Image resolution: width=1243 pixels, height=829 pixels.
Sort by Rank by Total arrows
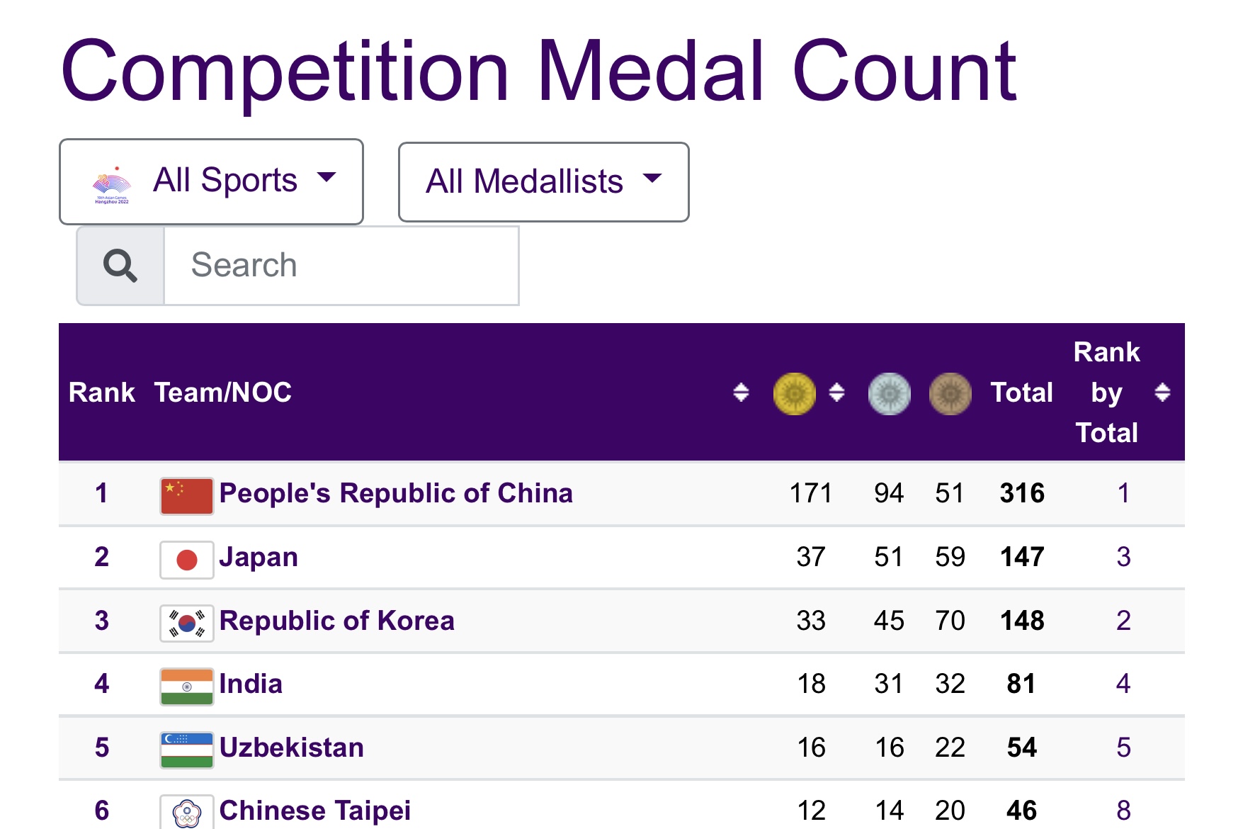1162,393
